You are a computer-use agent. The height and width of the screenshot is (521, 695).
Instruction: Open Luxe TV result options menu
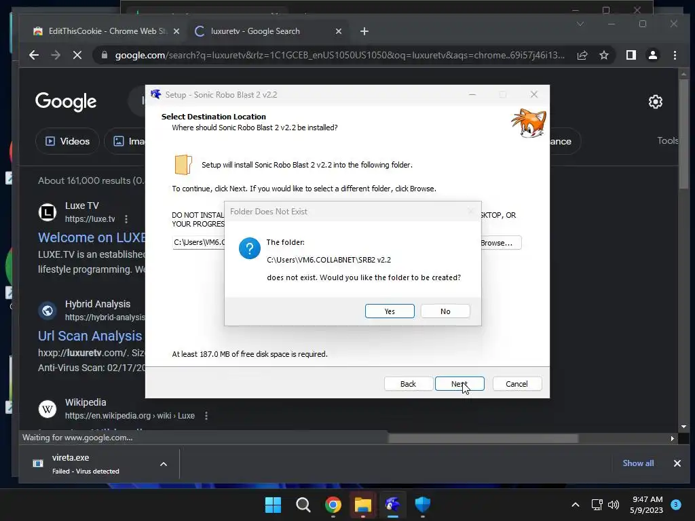point(126,219)
